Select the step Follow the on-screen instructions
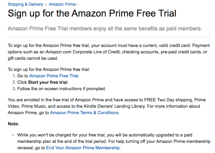This screenshot has width=215, height=153. [x=62, y=89]
